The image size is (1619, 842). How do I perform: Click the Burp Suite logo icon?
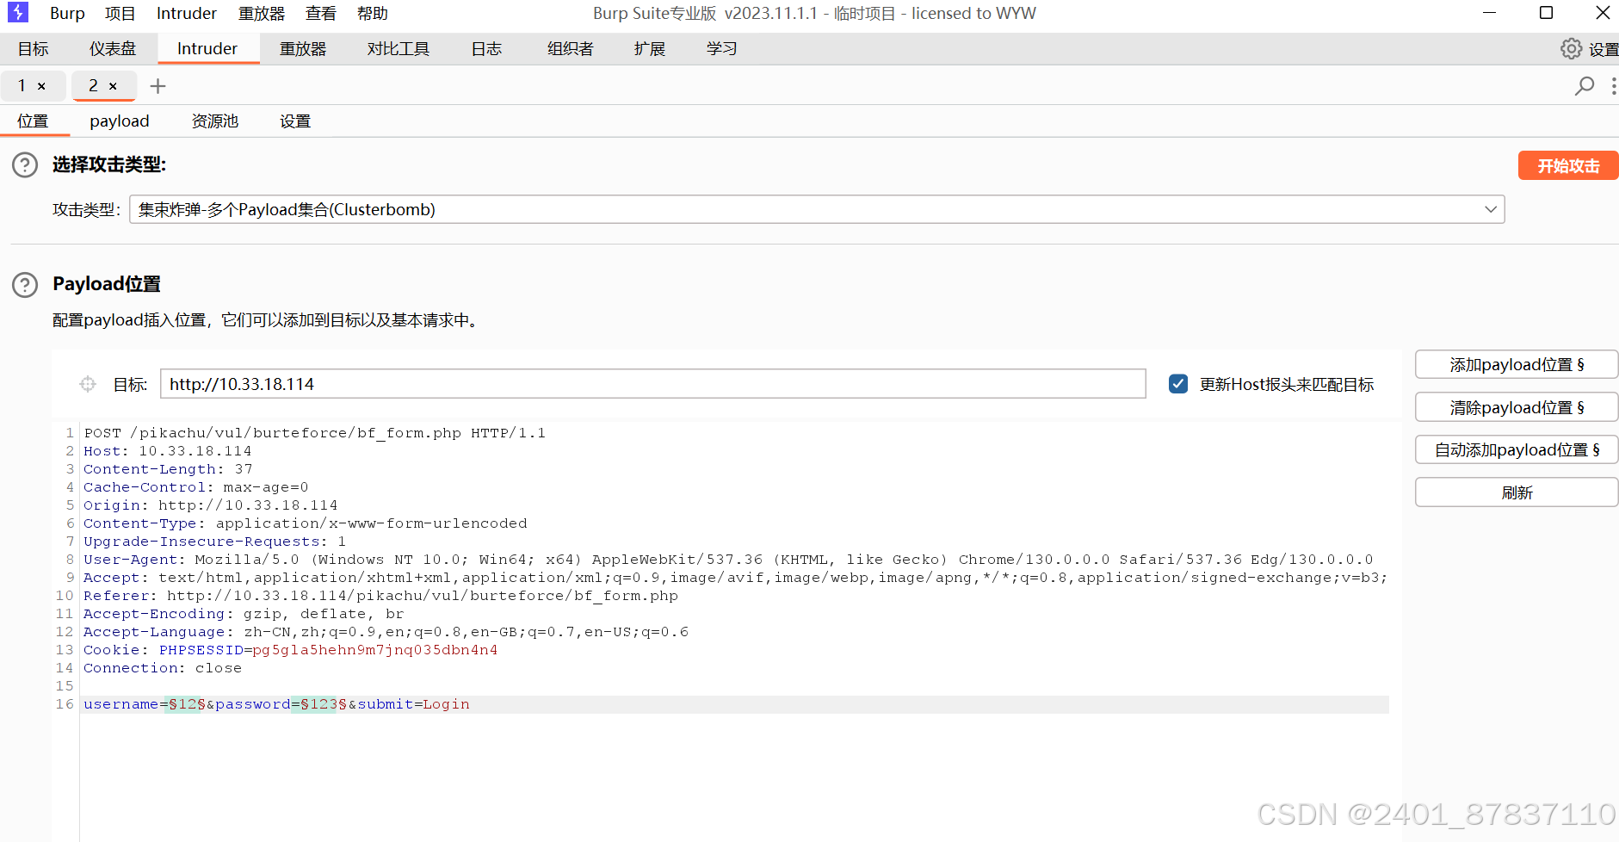(17, 13)
